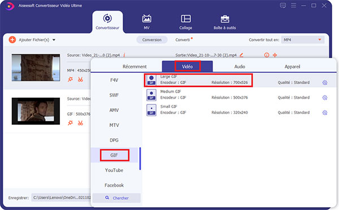The width and height of the screenshot is (339, 210).
Task: Choose AMV in the format list
Action: (114, 110)
